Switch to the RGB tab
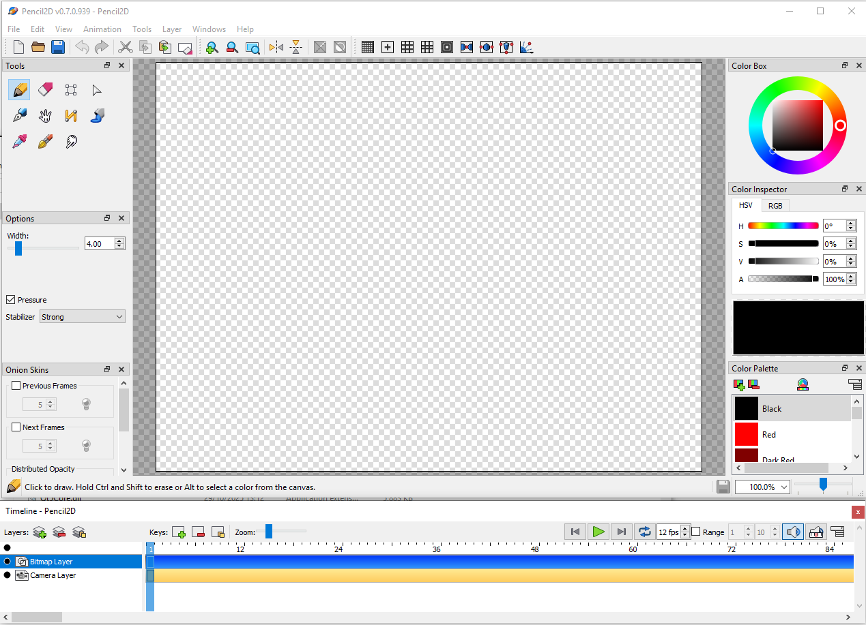The width and height of the screenshot is (866, 625). [775, 206]
